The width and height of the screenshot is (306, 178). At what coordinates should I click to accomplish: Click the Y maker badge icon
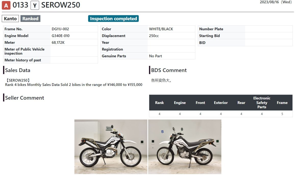coord(35,5)
